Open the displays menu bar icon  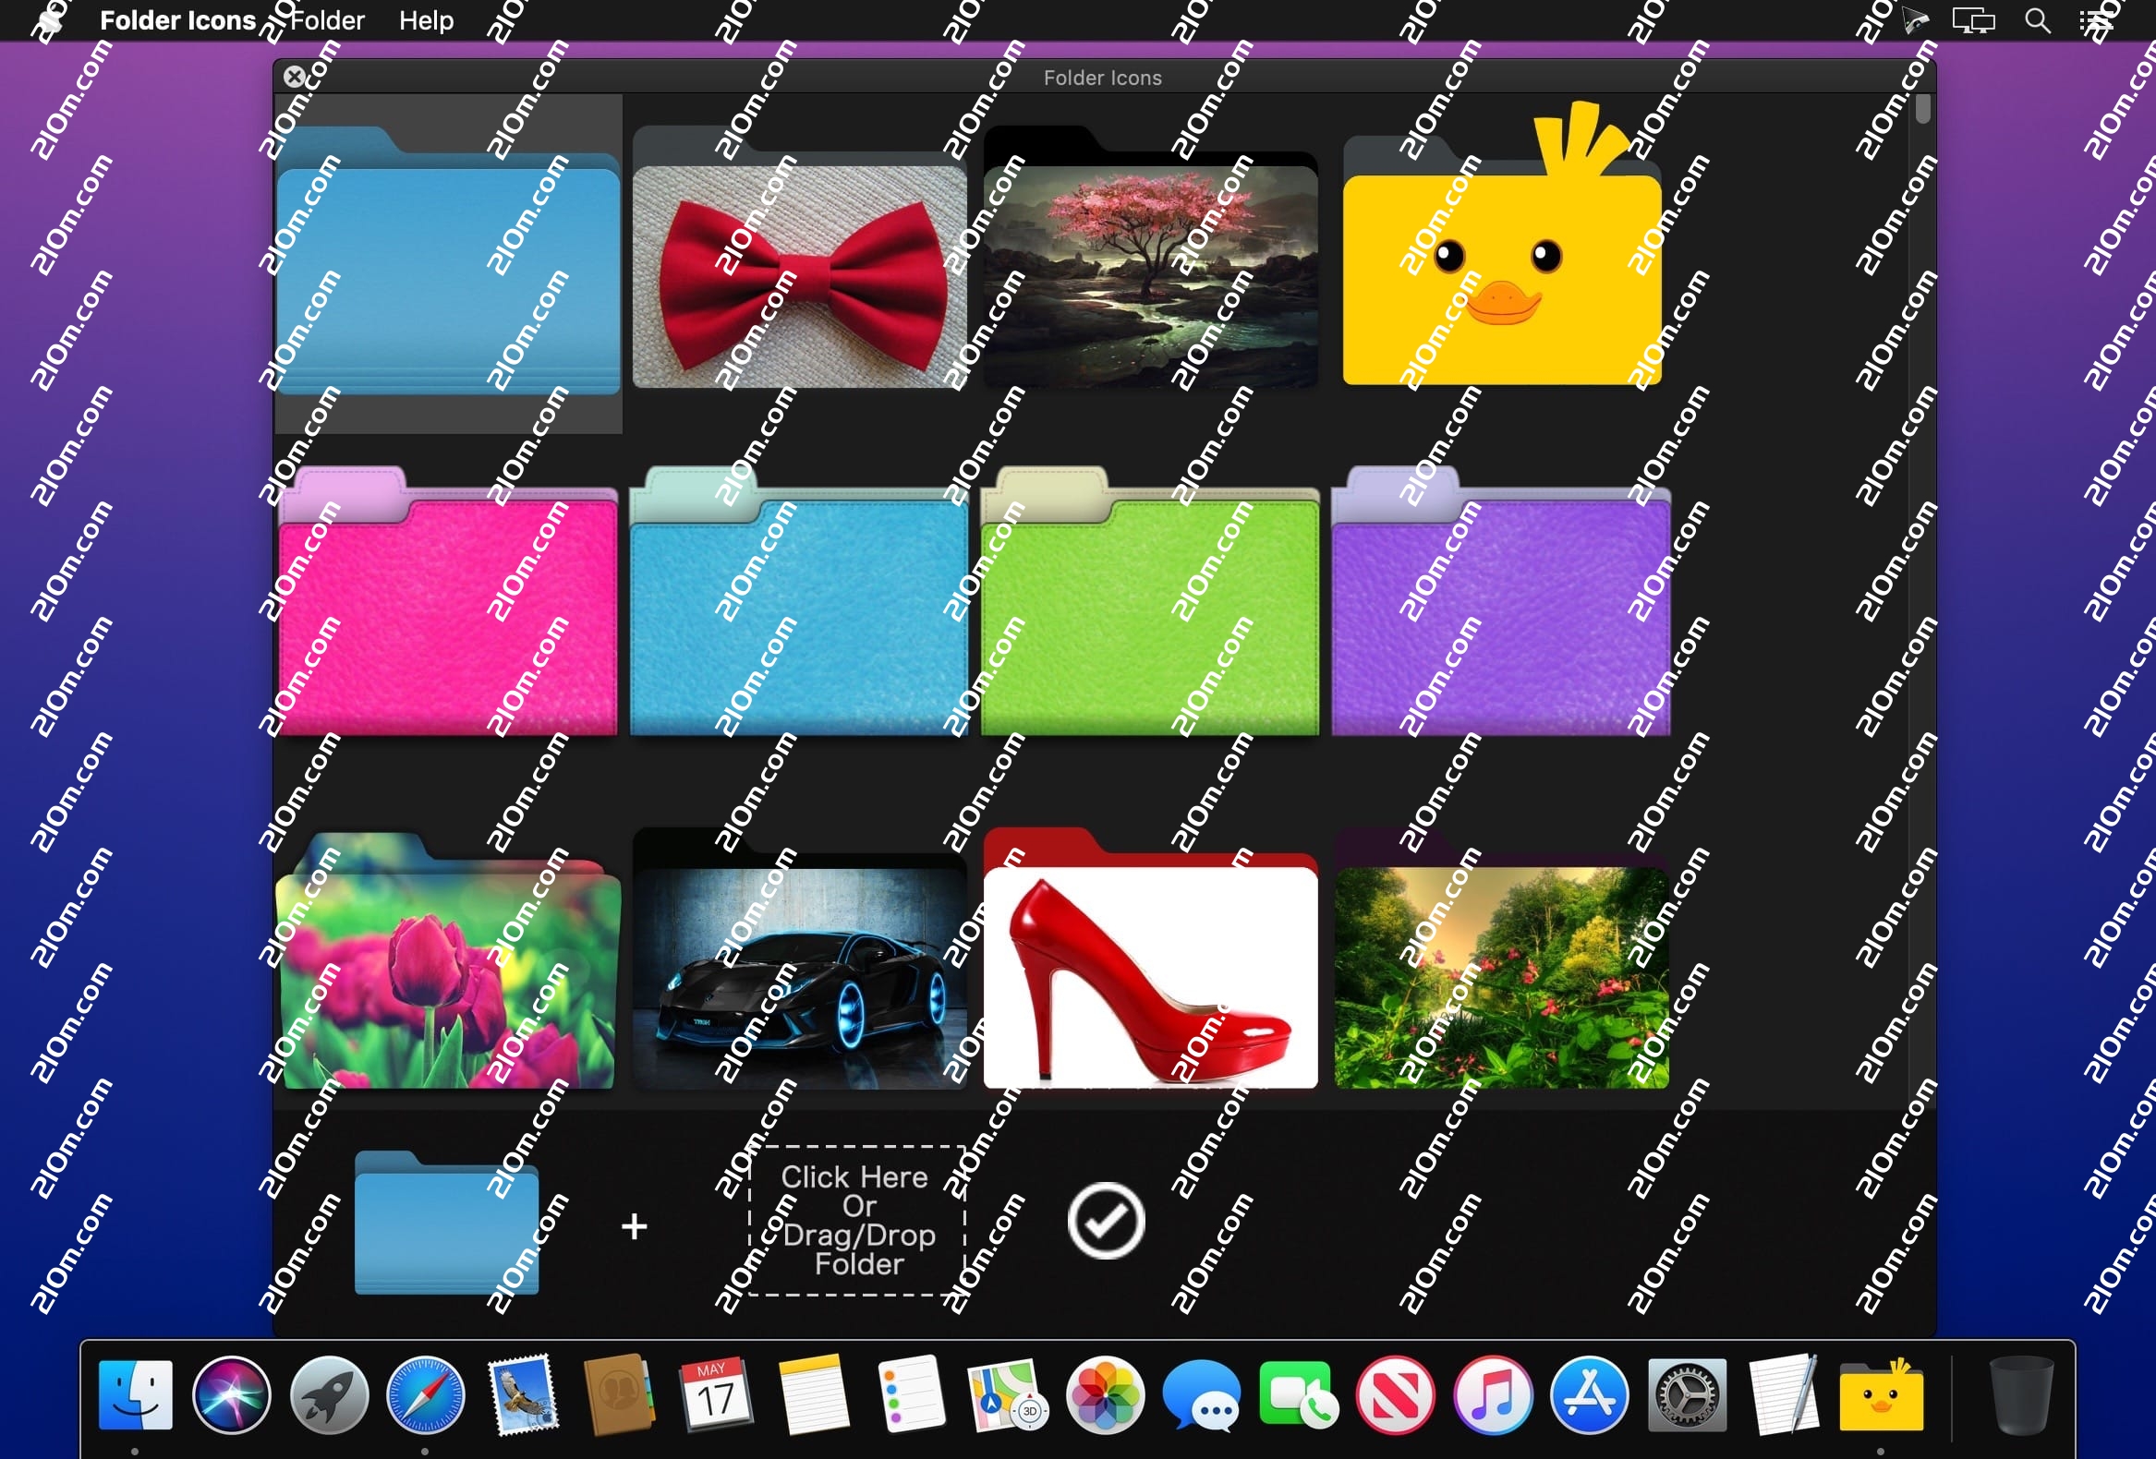(1972, 20)
